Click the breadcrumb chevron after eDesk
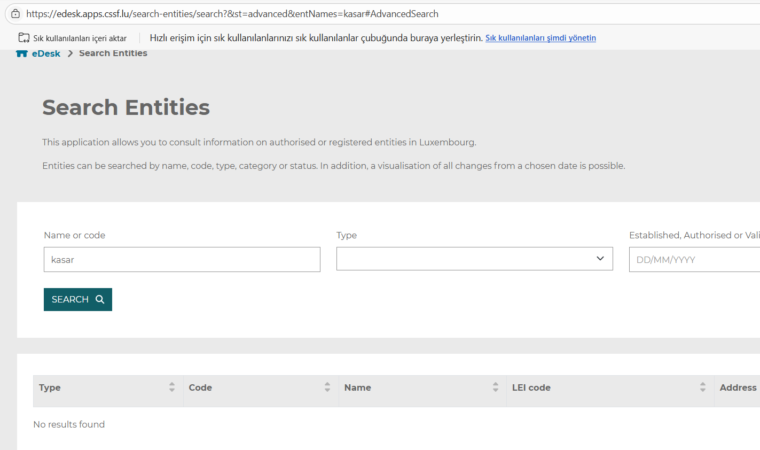Viewport: 760px width, 450px height. click(x=70, y=53)
